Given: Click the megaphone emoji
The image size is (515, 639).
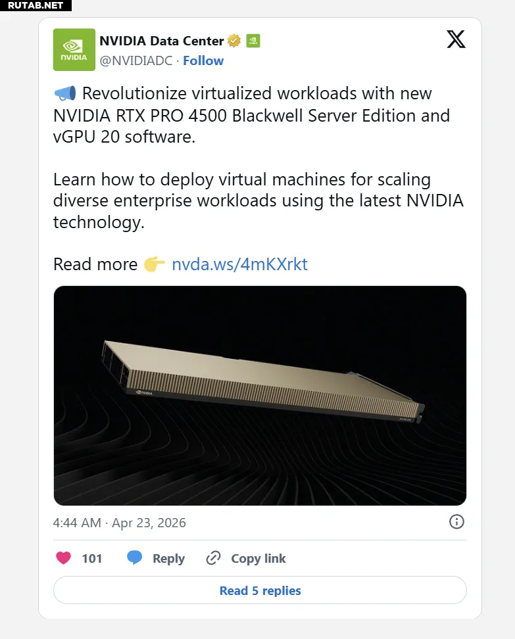Looking at the screenshot, I should pos(65,93).
